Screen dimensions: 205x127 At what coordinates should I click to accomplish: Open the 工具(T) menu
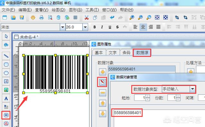[92, 10]
